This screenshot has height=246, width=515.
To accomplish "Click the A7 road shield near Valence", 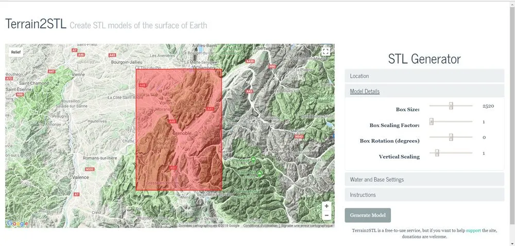I will pyautogui.click(x=77, y=195).
